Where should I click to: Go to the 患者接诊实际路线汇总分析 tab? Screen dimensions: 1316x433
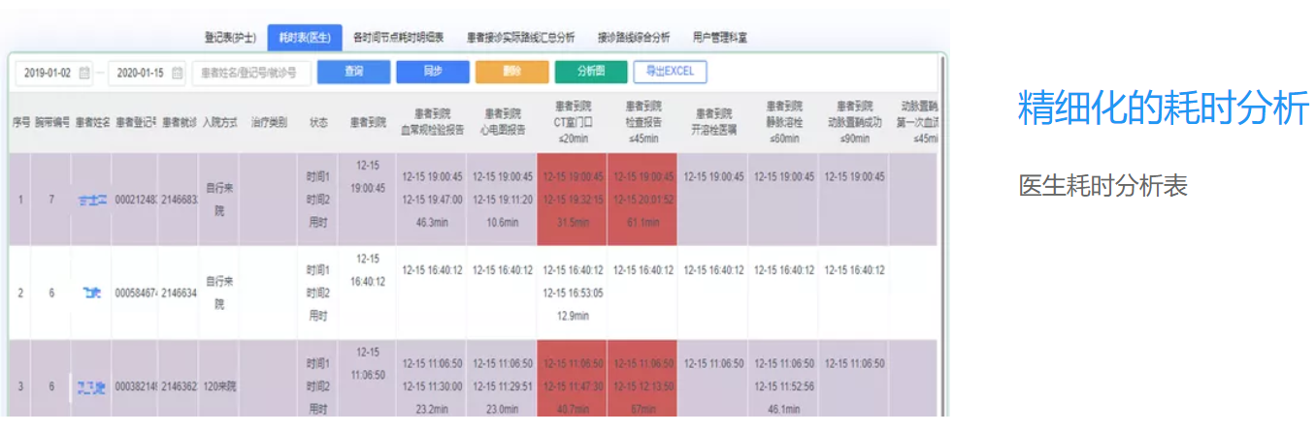520,38
